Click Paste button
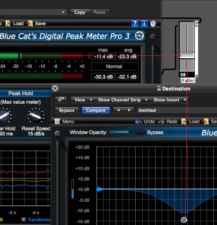Screen dimensions: 217x225 (x=99, y=12)
